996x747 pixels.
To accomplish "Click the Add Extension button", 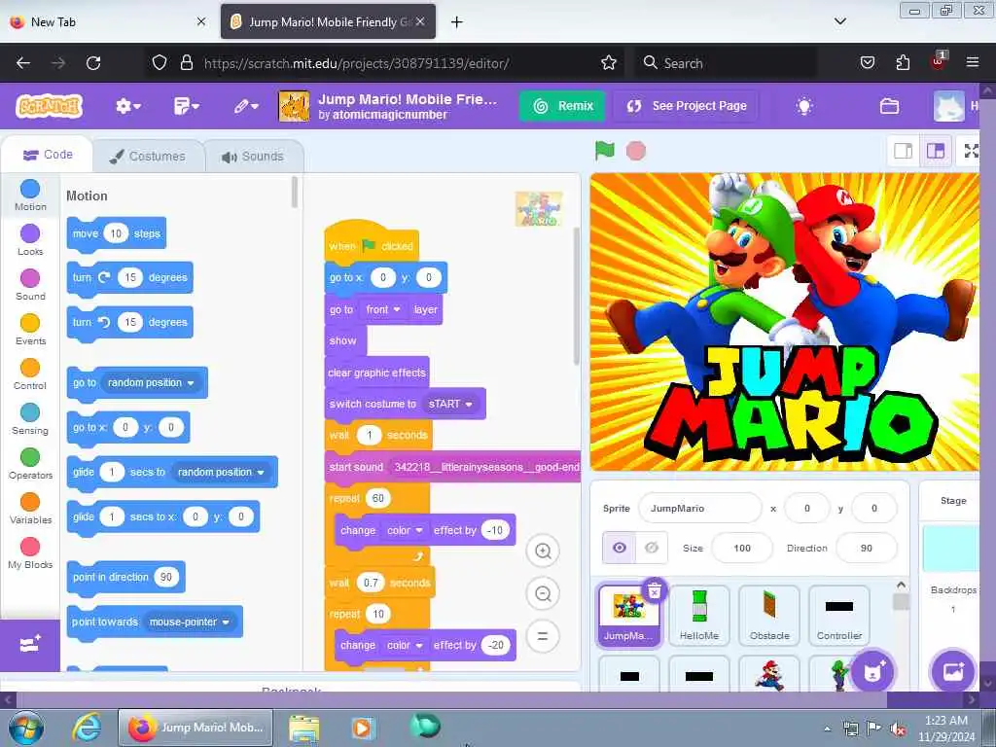I will [x=30, y=645].
